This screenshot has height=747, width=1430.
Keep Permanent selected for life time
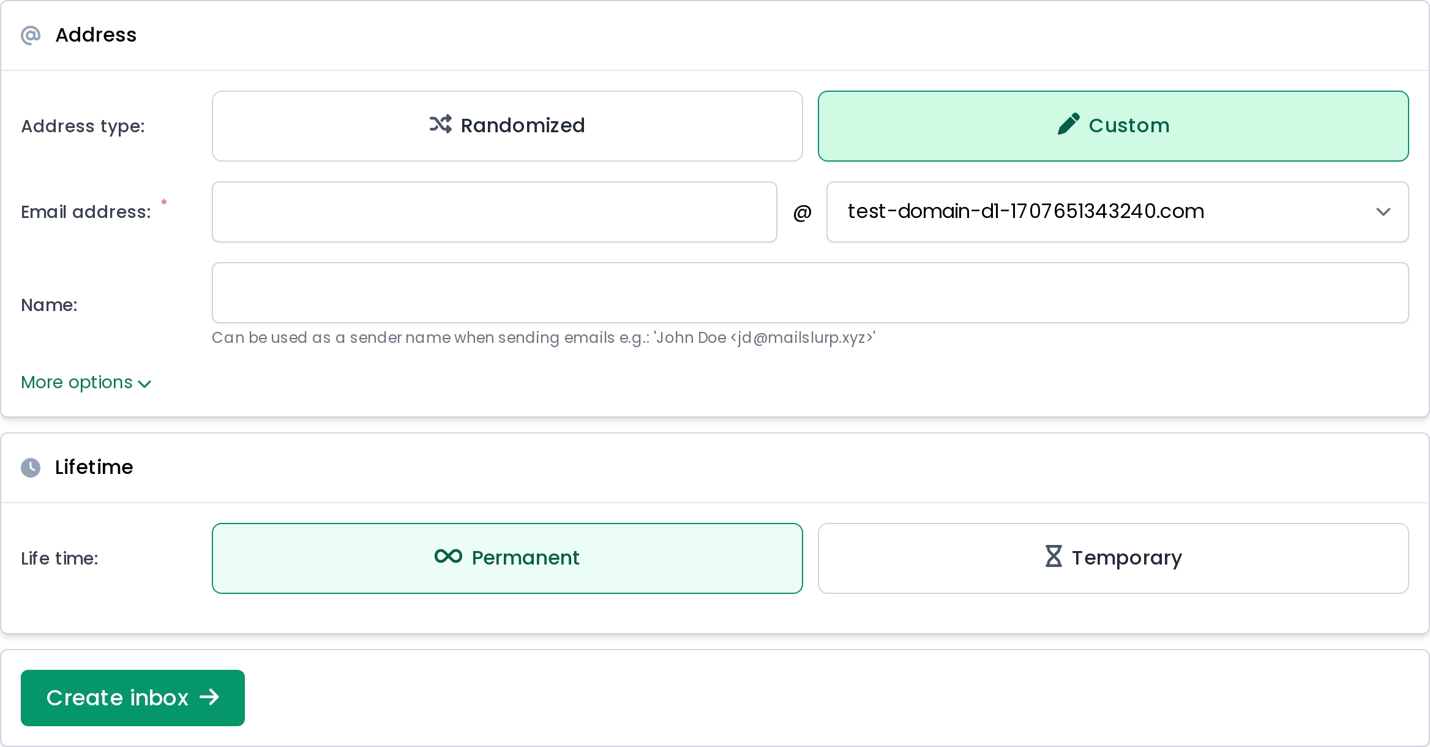507,558
